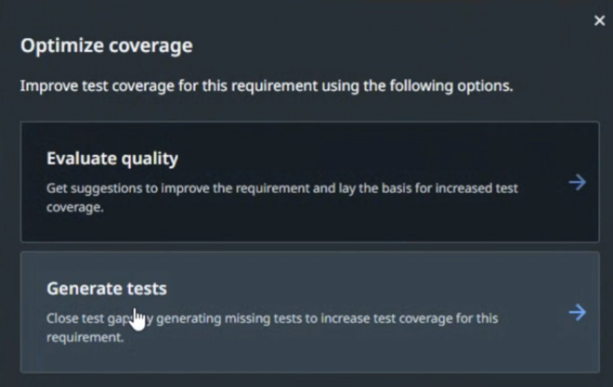
Task: Open quality suggestions via the right arrow
Action: [578, 183]
